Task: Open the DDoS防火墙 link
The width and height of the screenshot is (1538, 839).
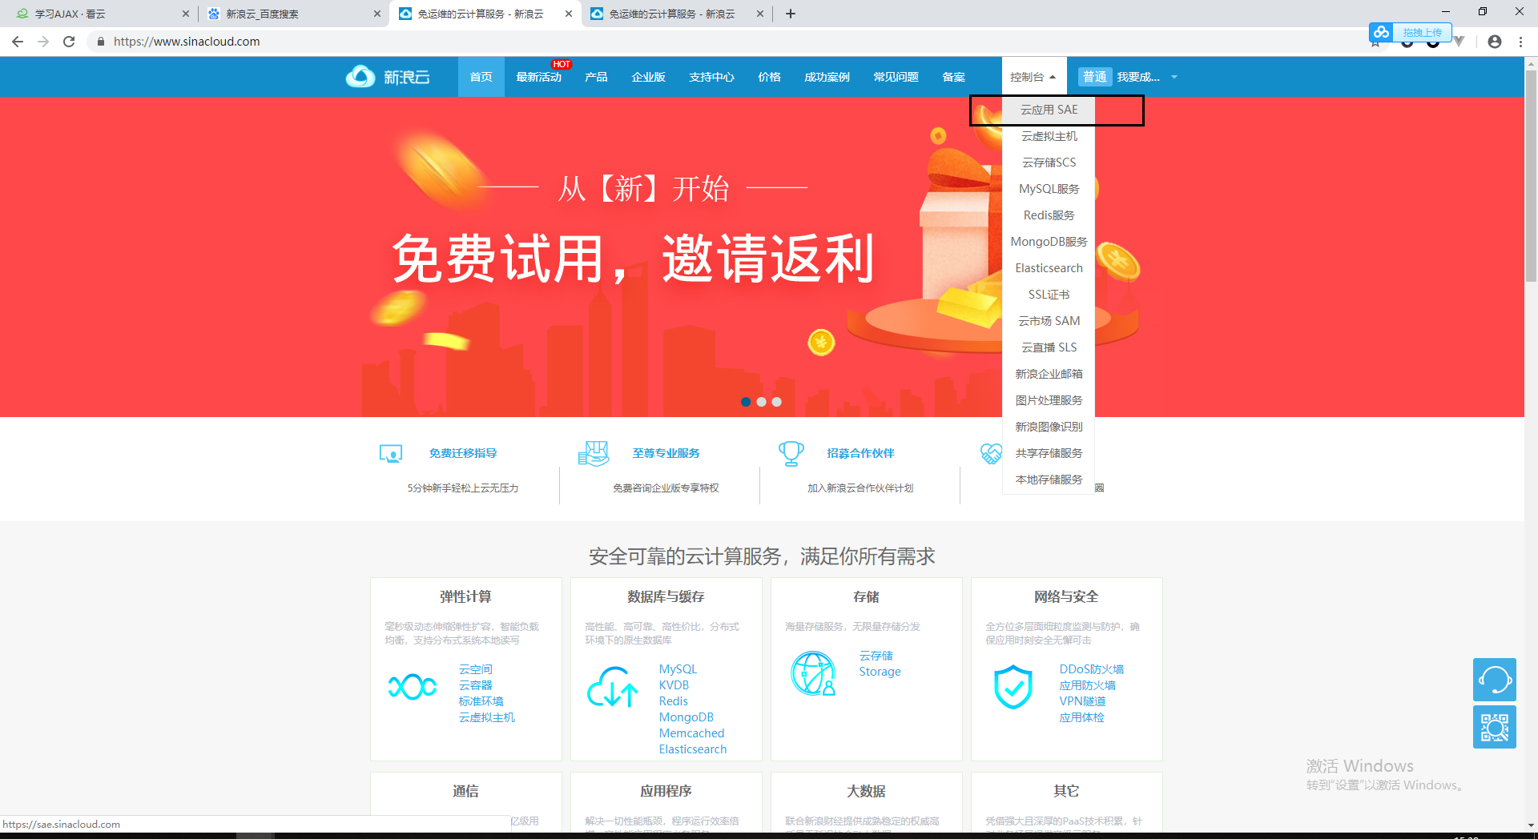Action: tap(1091, 669)
